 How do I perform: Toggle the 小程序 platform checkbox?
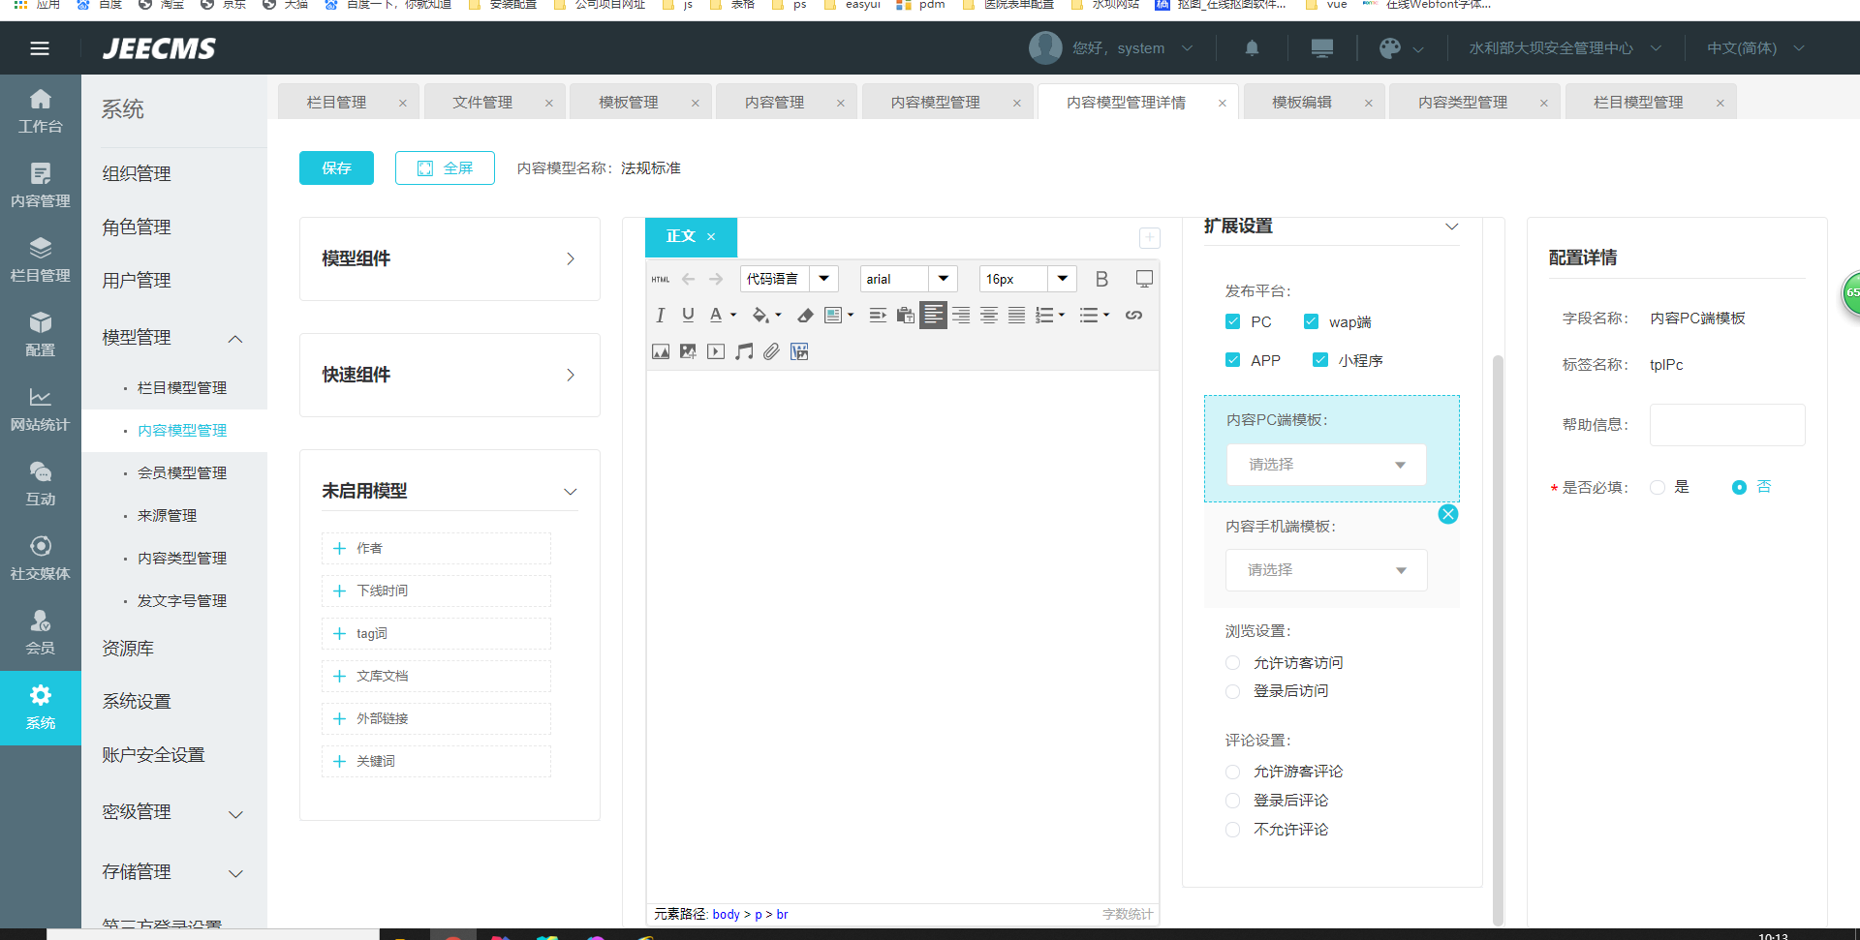(x=1320, y=360)
